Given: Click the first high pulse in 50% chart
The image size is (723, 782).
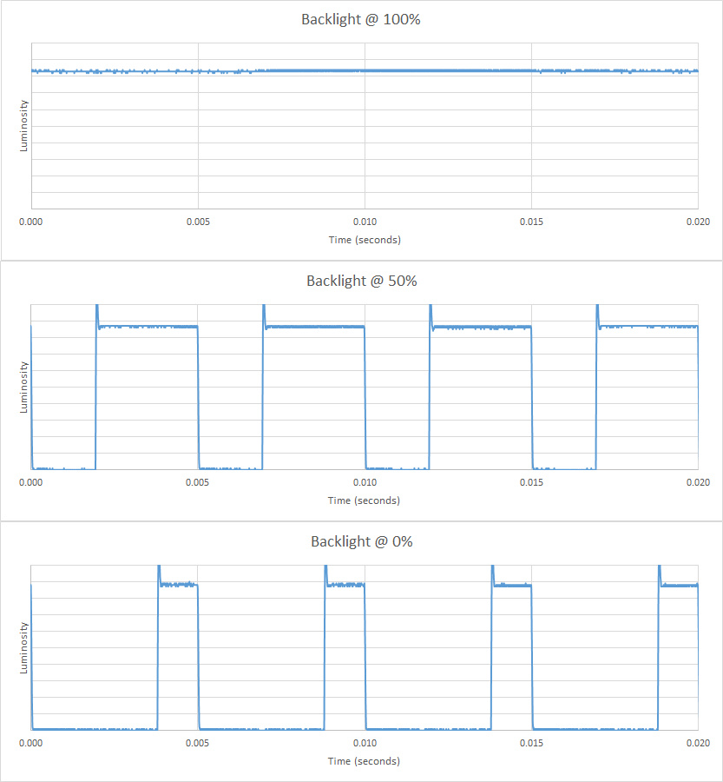Looking at the screenshot, I should pyautogui.click(x=148, y=327).
